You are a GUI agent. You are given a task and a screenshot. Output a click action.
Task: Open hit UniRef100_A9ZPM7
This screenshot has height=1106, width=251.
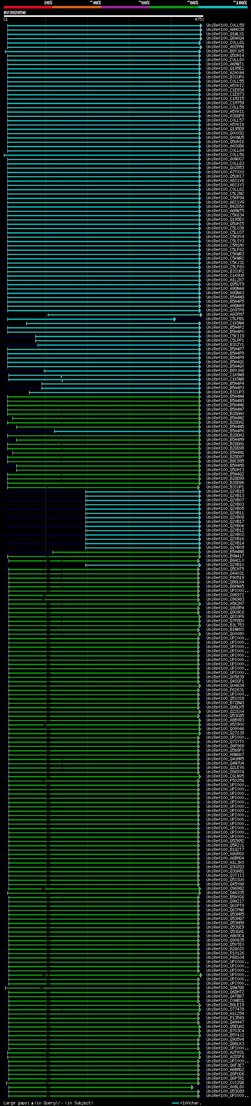tap(225, 314)
